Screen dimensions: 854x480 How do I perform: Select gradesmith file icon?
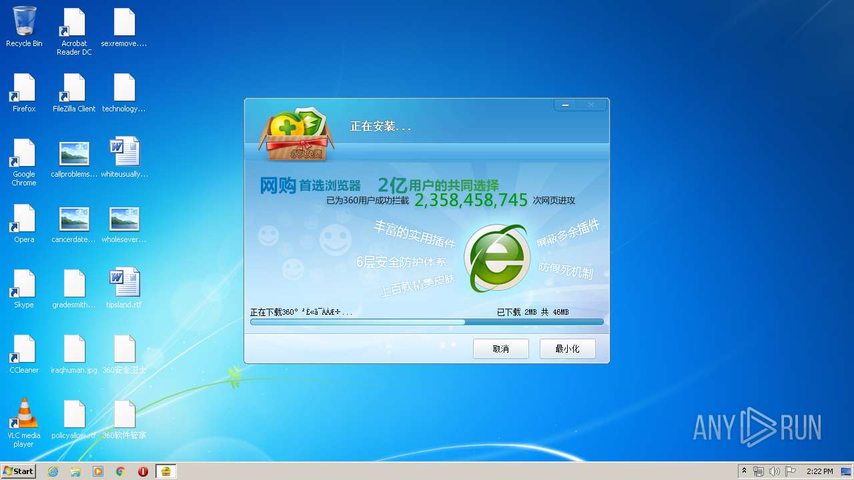pos(74,288)
